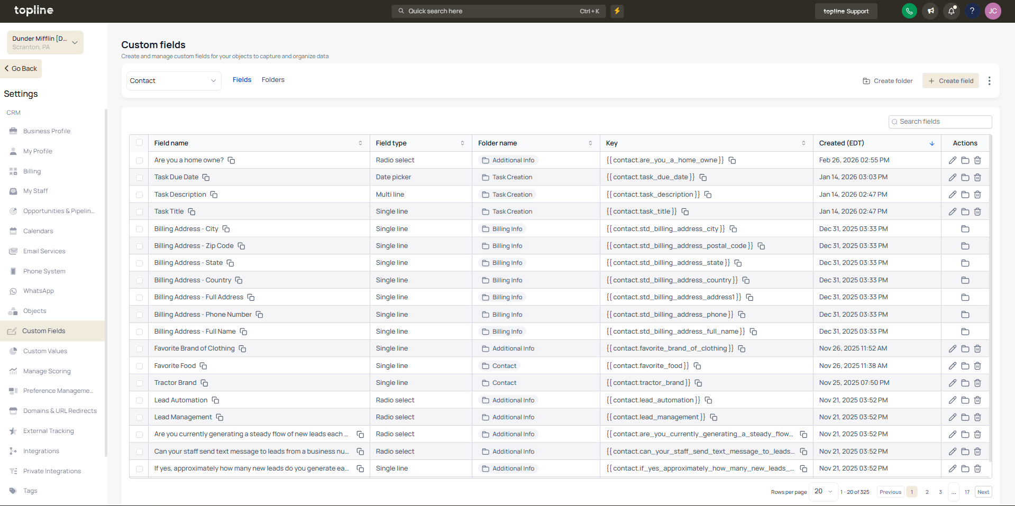
Task: Move Lead Management field to folder
Action: (965, 417)
